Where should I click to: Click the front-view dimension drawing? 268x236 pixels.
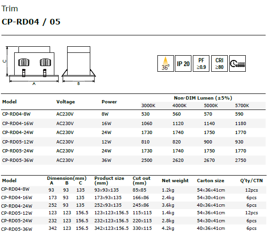[x=32, y=66]
